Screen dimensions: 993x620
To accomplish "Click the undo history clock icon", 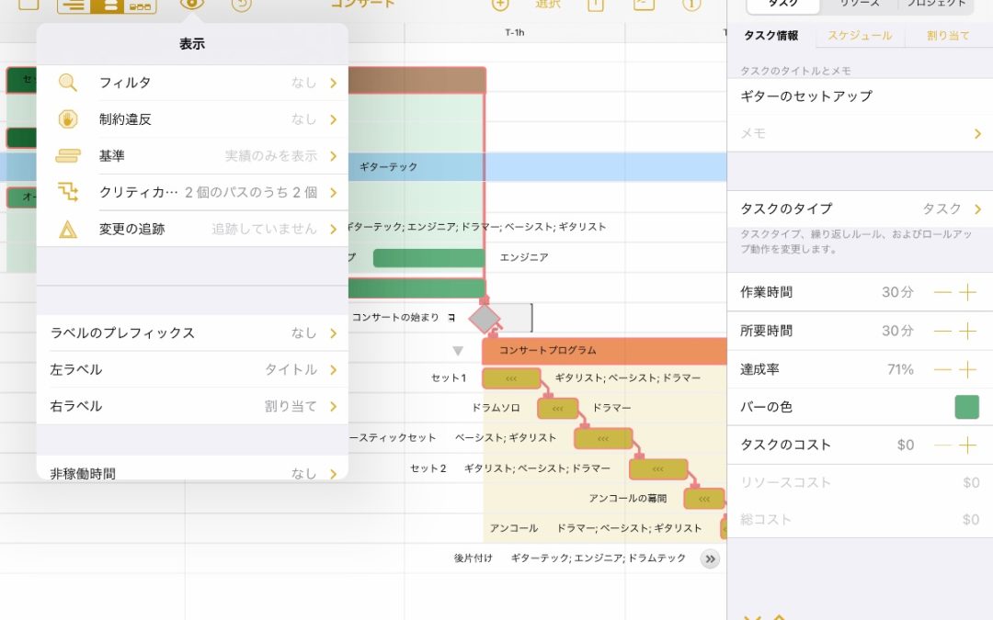I will pyautogui.click(x=239, y=6).
